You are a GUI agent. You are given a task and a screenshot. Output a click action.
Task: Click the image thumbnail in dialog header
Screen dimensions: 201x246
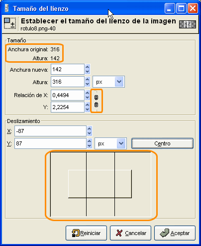(x=188, y=24)
